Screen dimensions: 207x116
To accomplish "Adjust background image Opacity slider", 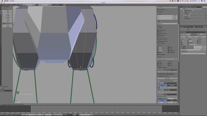I will coord(167,99).
